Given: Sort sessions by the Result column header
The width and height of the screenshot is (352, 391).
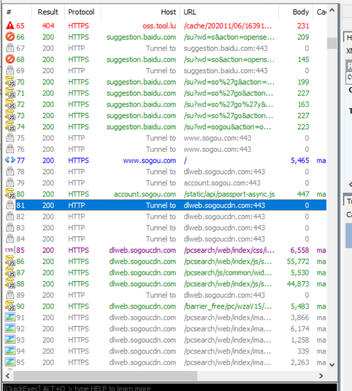Looking at the screenshot, I should coord(48,12).
